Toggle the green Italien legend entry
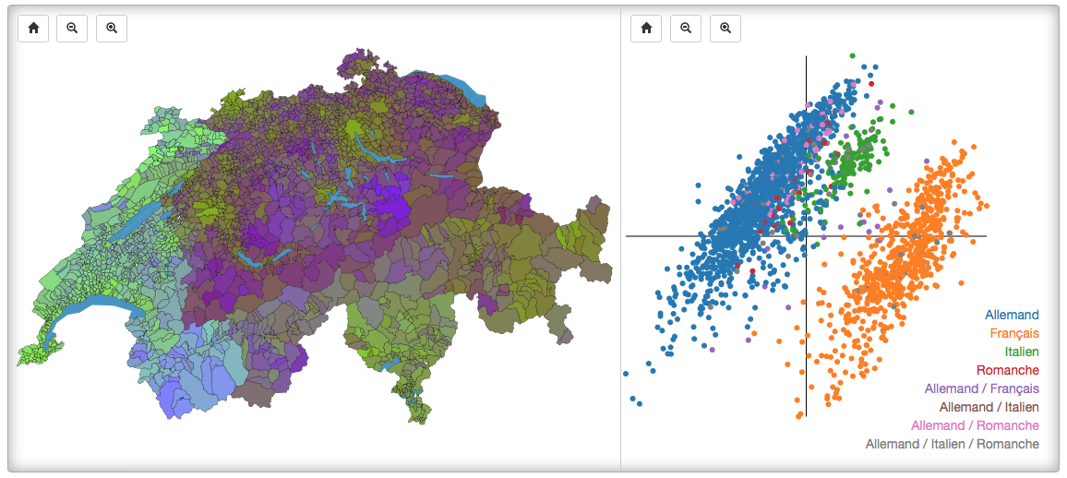The image size is (1067, 478). click(1021, 352)
